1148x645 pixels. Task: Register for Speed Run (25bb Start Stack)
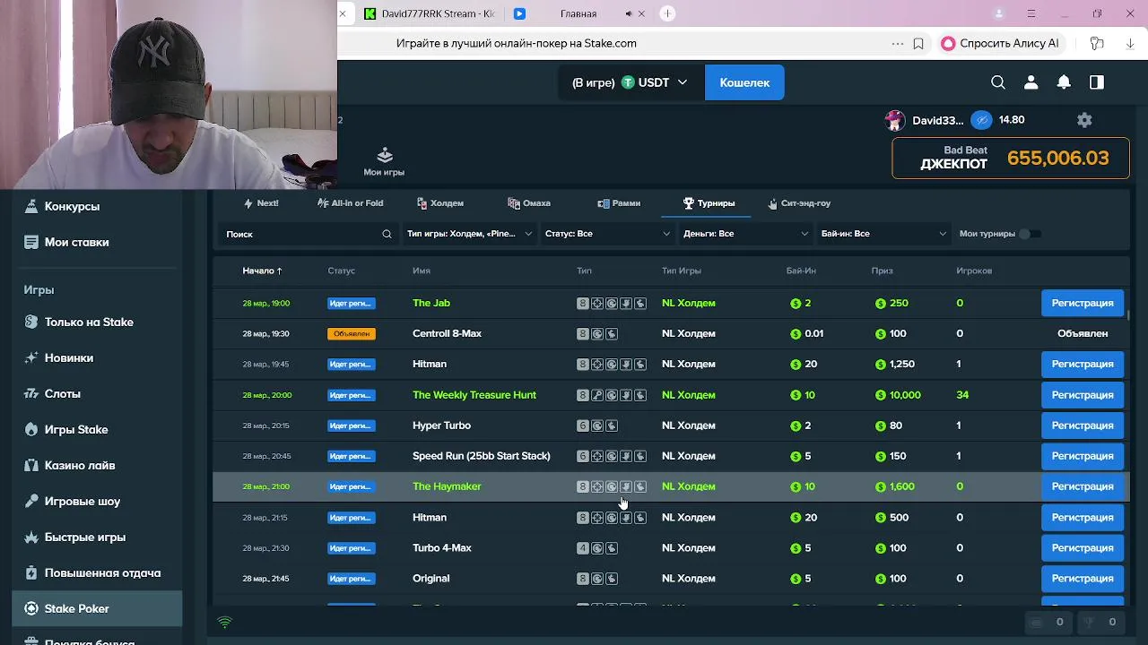(x=1083, y=456)
